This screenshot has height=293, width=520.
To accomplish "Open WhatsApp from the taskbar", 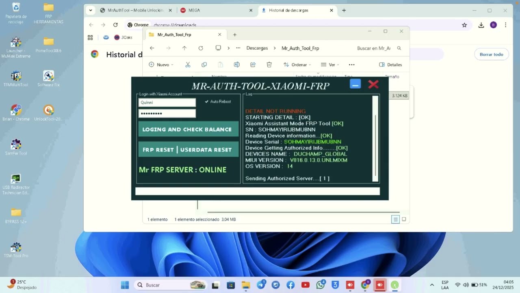I will click(321, 285).
